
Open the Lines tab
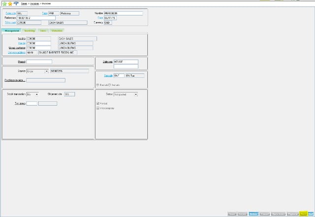pyautogui.click(x=43, y=31)
